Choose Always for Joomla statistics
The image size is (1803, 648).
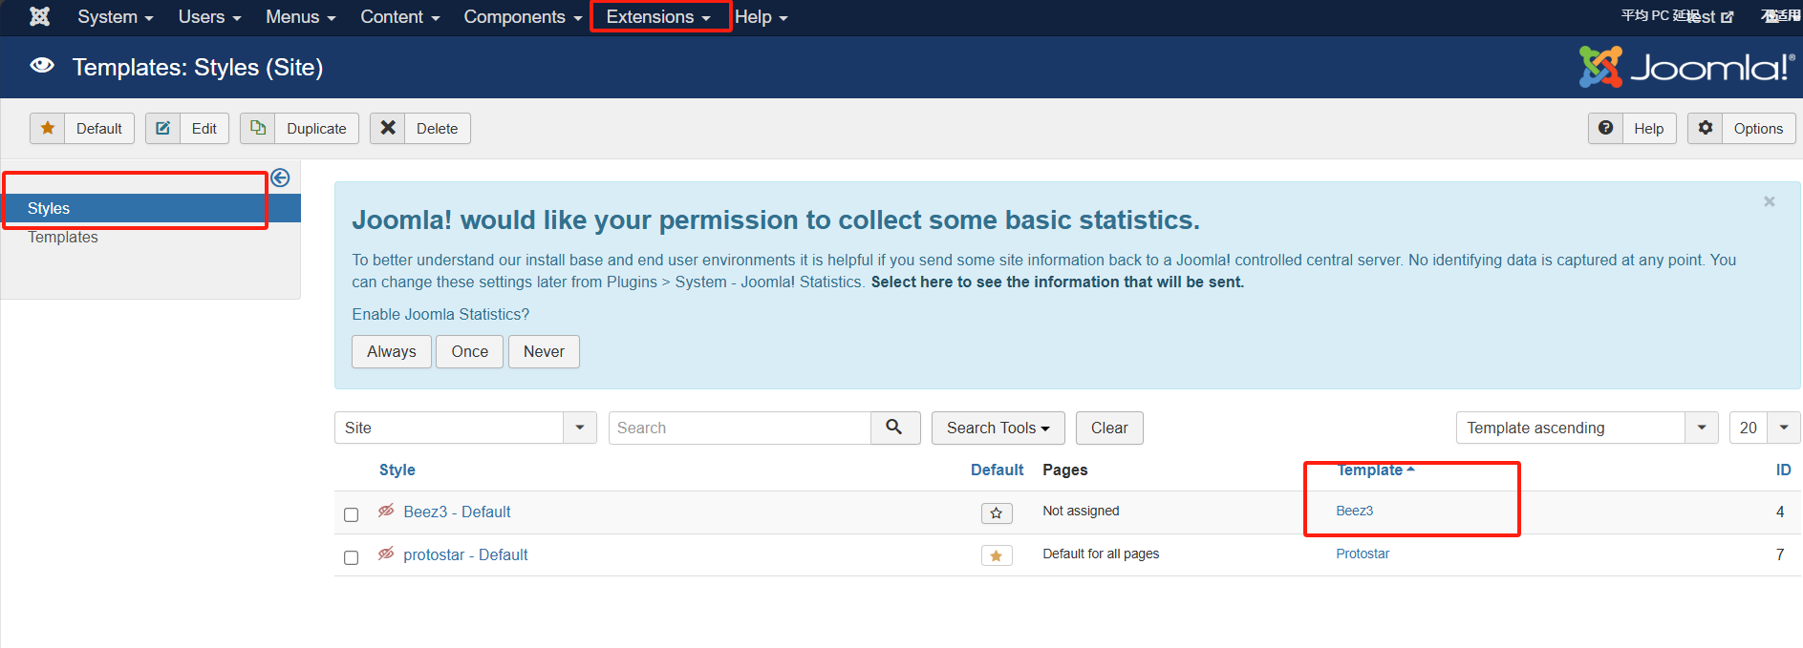pos(392,351)
